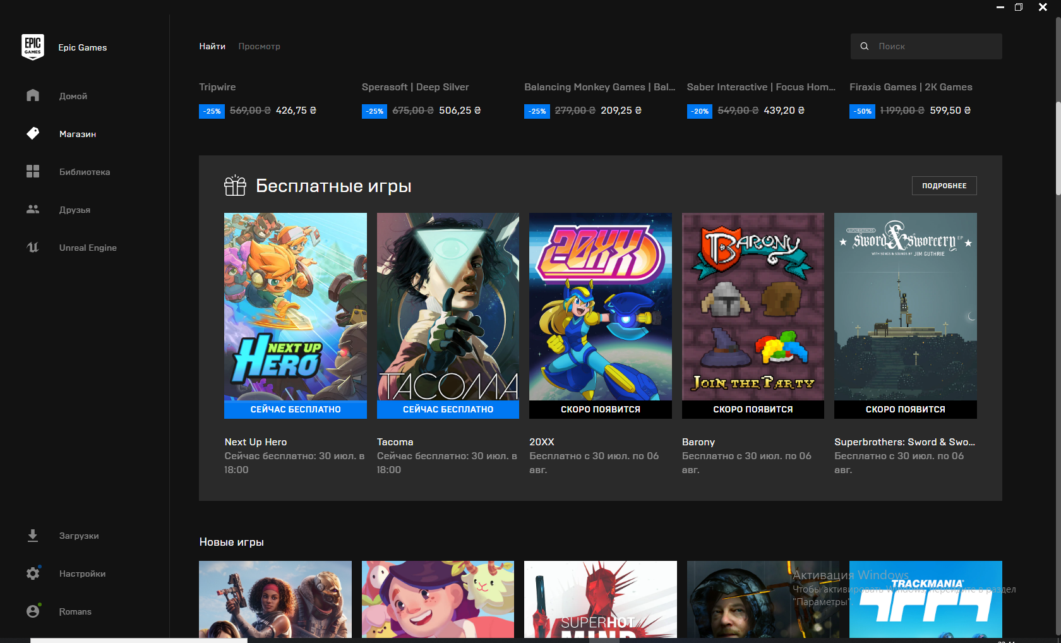1061x643 pixels.
Task: Click into the Поиск search field
Action: [926, 46]
